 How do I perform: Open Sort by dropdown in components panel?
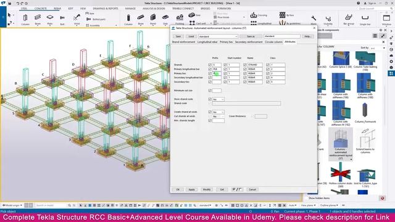tap(377, 47)
